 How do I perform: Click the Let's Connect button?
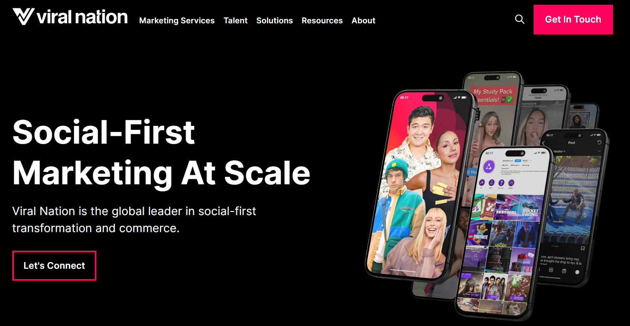click(54, 266)
